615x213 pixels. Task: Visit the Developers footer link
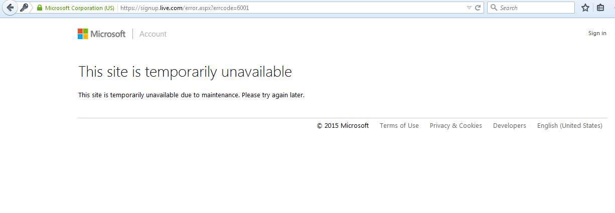coord(510,126)
